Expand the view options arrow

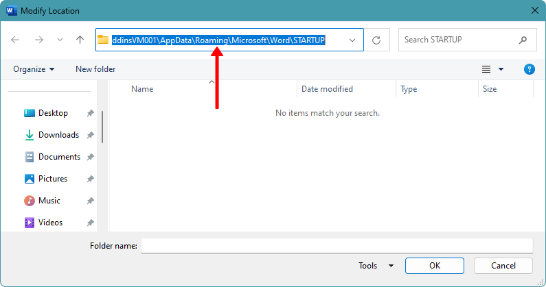pos(501,69)
